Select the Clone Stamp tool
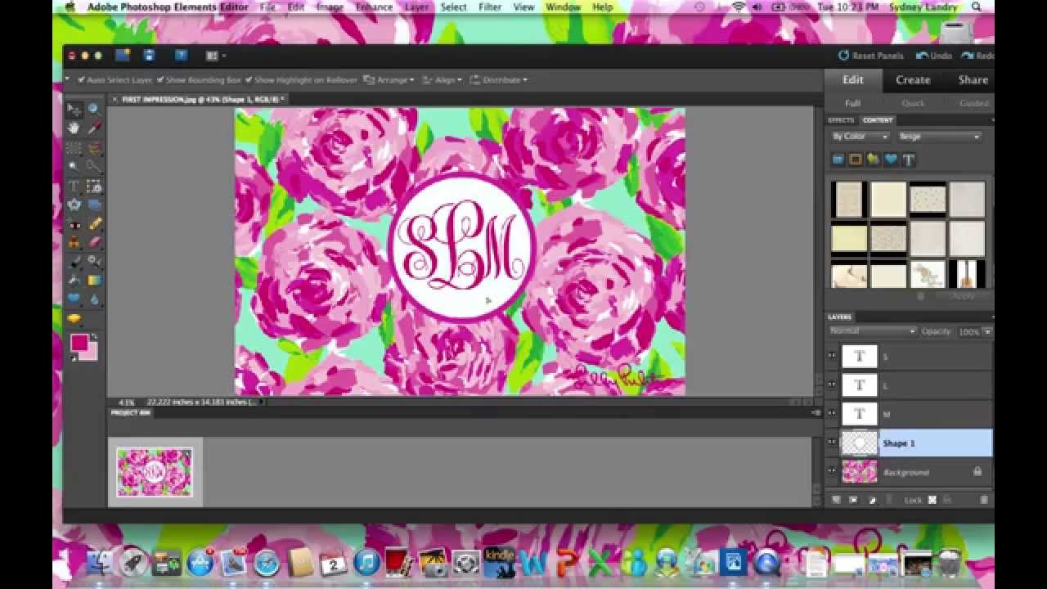Image resolution: width=1047 pixels, height=589 pixels. coord(74,243)
